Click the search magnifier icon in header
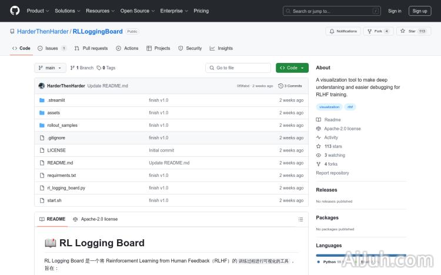The width and height of the screenshot is (441, 275). 288,11
